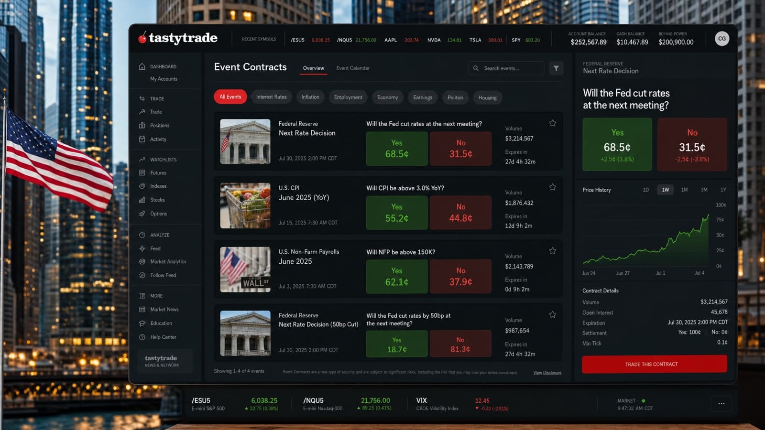Filter events by Employment
Viewport: 765px width, 430px height.
tap(348, 97)
